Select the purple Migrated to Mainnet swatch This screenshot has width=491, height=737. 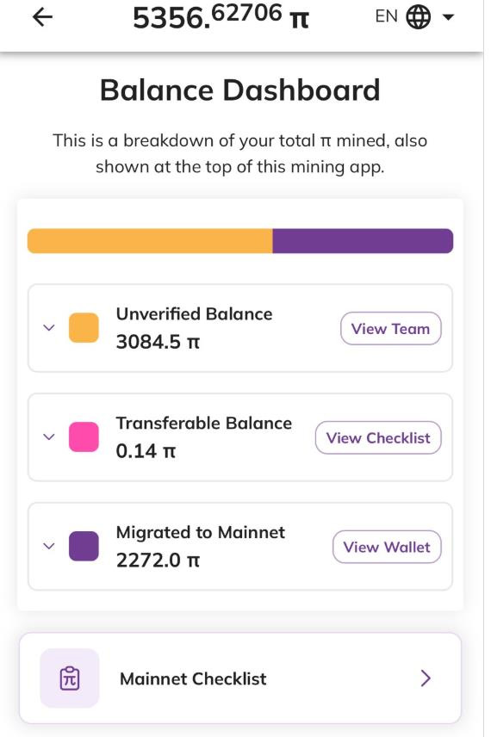click(x=84, y=546)
